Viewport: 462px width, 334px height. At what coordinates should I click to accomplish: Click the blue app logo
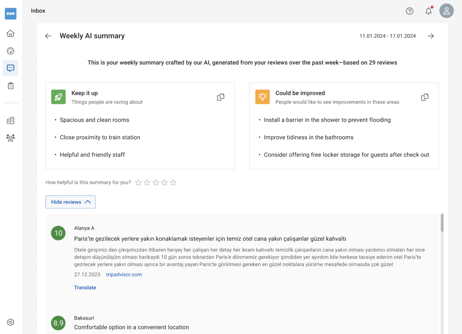(11, 14)
